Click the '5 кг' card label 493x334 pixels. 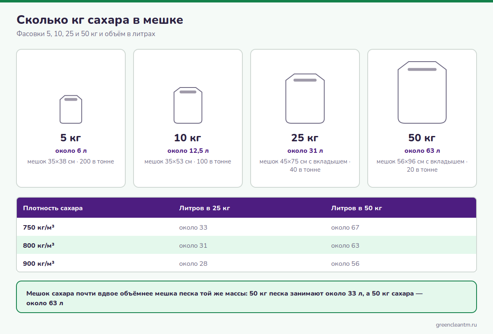point(71,138)
